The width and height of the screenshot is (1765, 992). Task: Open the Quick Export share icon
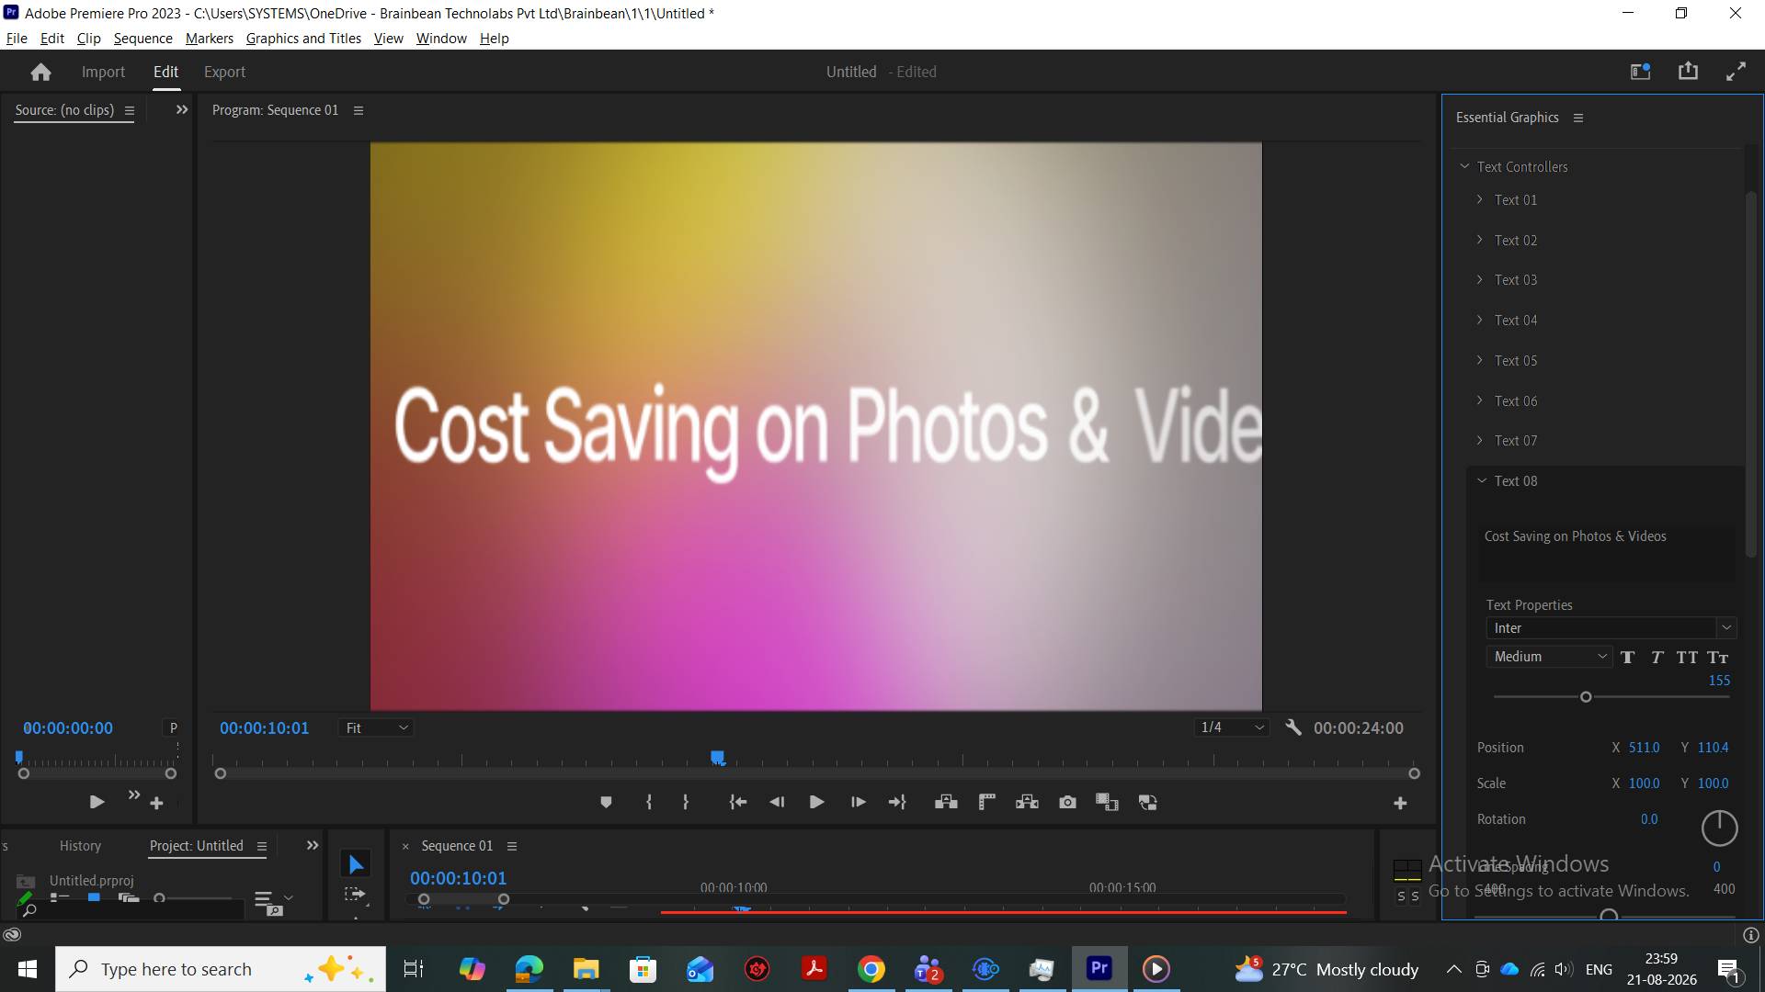click(1688, 71)
